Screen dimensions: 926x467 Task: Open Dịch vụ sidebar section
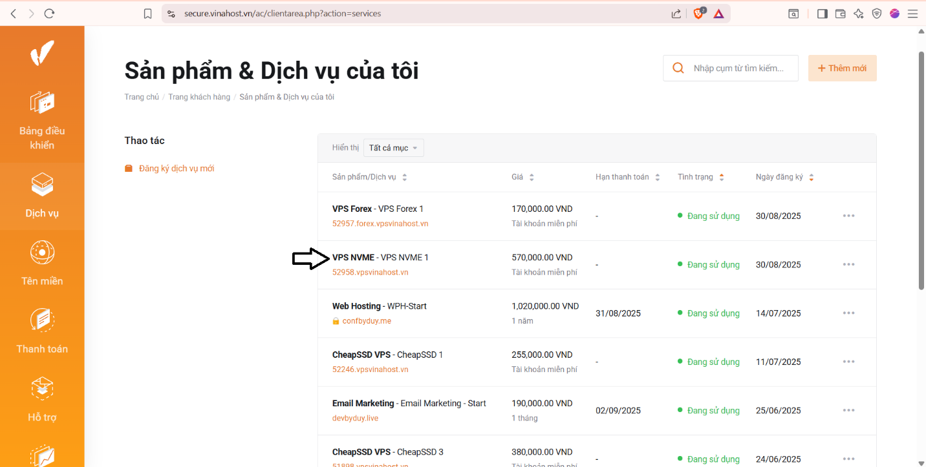(42, 196)
